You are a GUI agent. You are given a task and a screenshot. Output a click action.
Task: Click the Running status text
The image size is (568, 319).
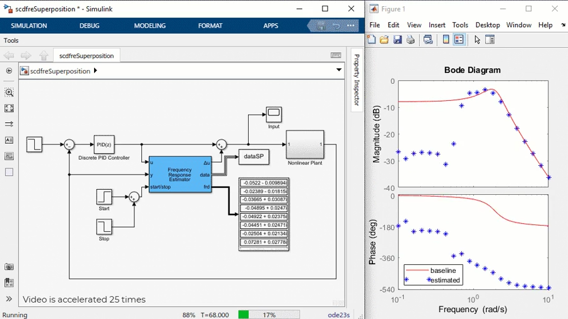click(15, 315)
